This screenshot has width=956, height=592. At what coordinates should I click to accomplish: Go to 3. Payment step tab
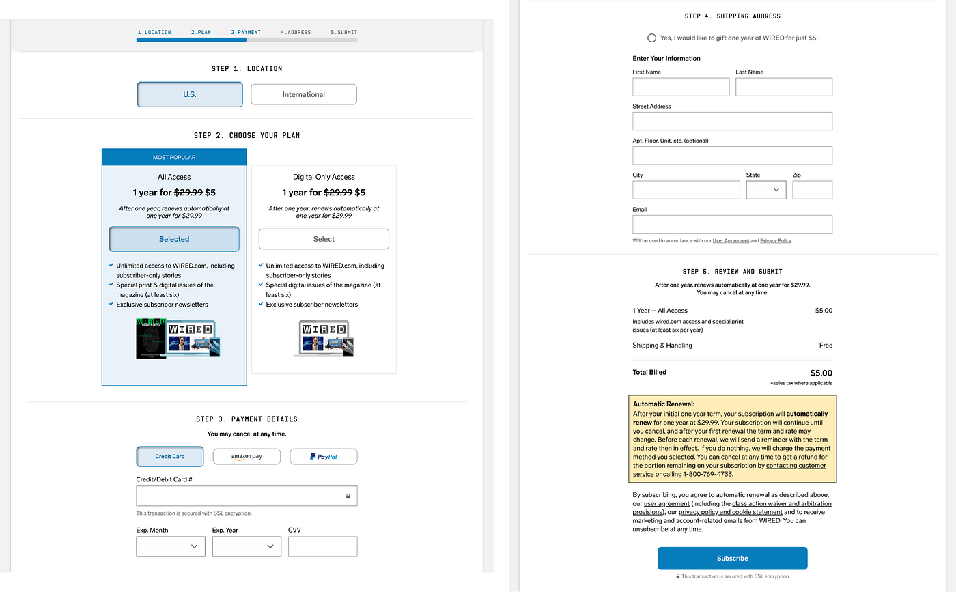[246, 32]
